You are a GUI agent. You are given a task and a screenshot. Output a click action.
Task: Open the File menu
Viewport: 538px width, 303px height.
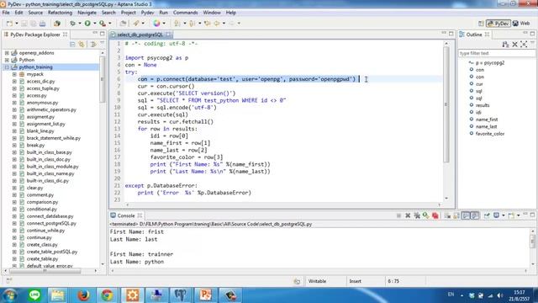pyautogui.click(x=6, y=13)
